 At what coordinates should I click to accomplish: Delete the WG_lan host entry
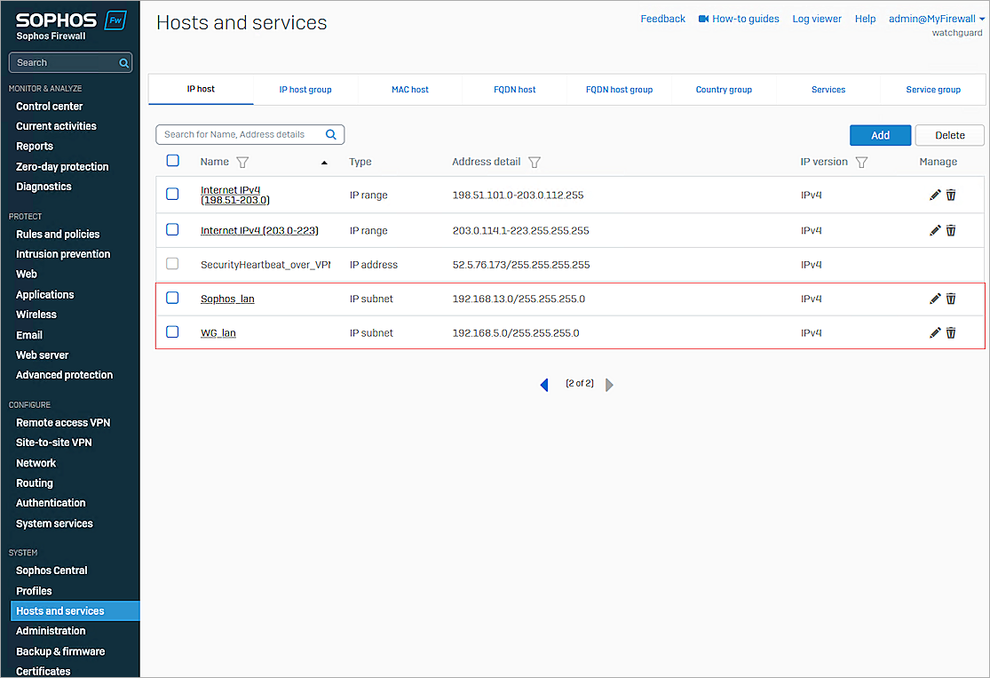951,332
